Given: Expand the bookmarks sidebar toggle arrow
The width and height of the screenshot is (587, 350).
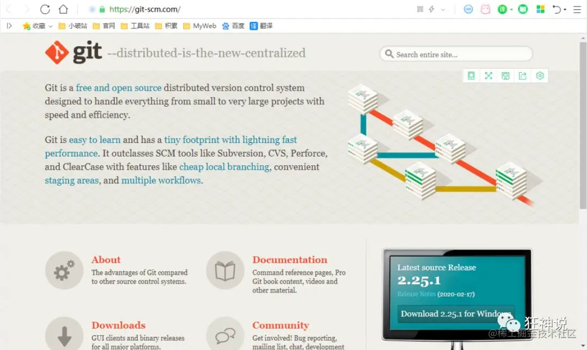Looking at the screenshot, I should pos(9,26).
